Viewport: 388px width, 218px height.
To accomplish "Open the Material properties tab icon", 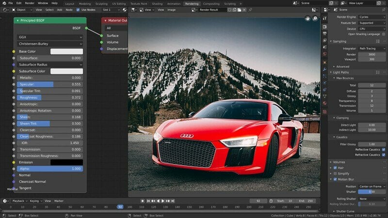I will pos(324,103).
